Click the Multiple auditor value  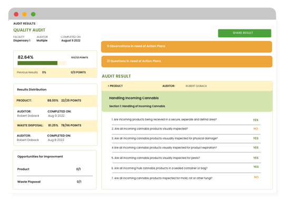pyautogui.click(x=42, y=41)
